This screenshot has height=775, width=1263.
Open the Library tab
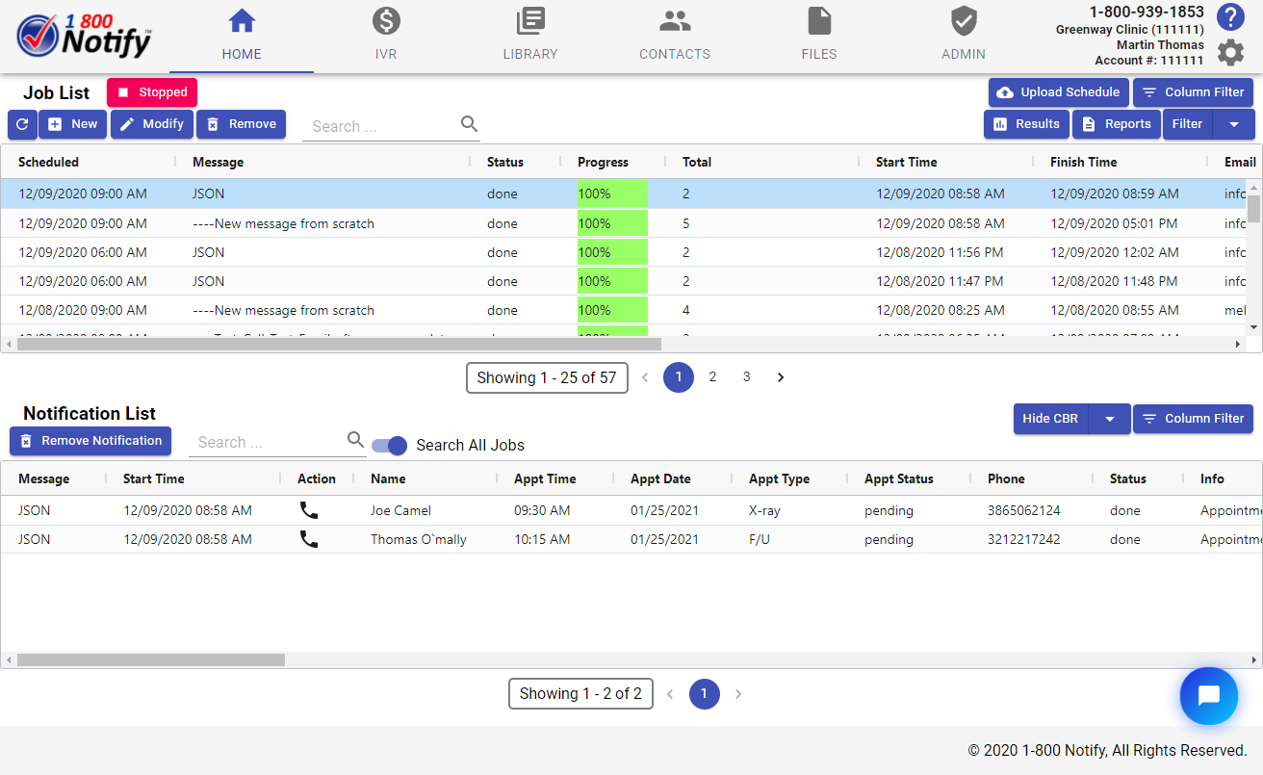tap(530, 36)
